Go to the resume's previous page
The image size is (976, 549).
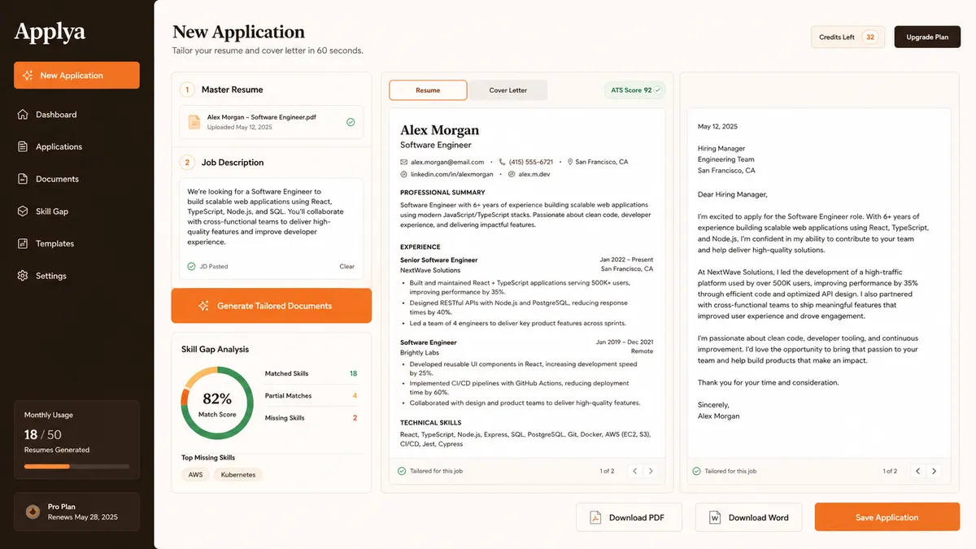coord(635,471)
